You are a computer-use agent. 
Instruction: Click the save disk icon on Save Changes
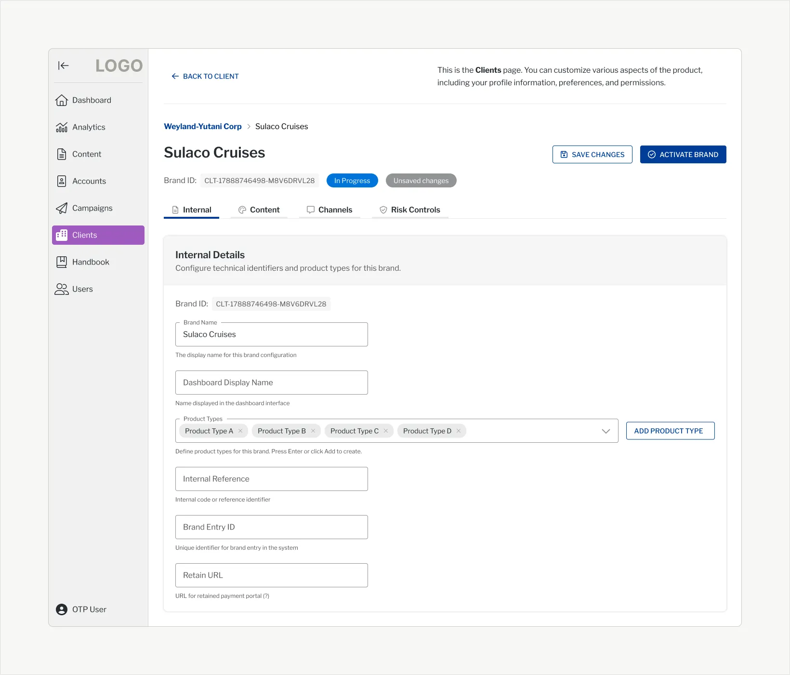[564, 155]
